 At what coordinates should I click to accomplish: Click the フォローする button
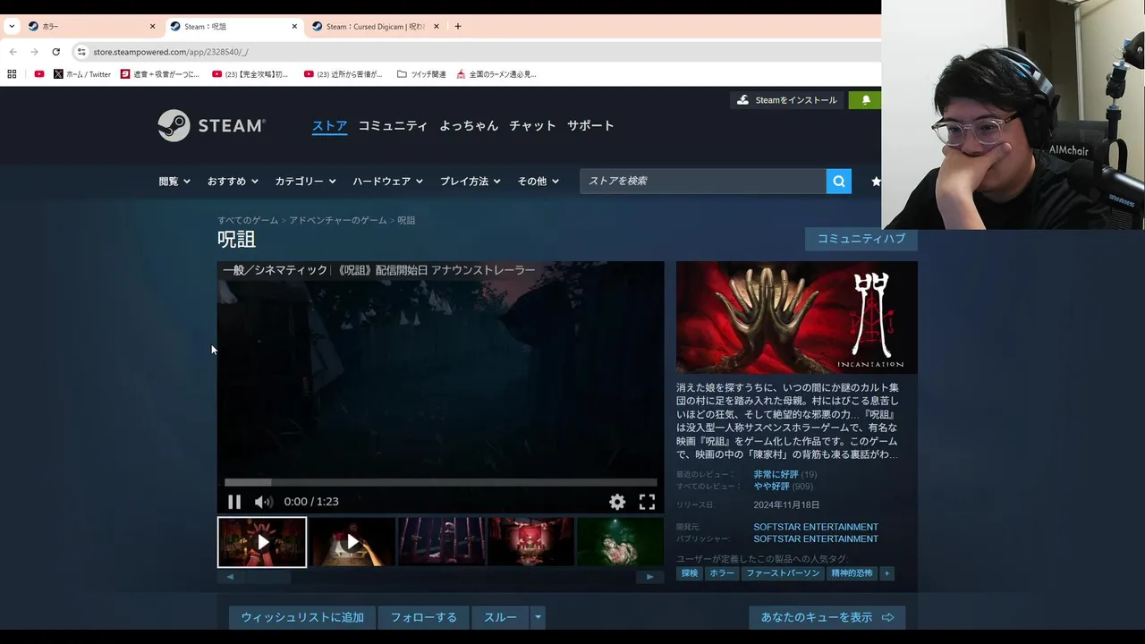423,617
